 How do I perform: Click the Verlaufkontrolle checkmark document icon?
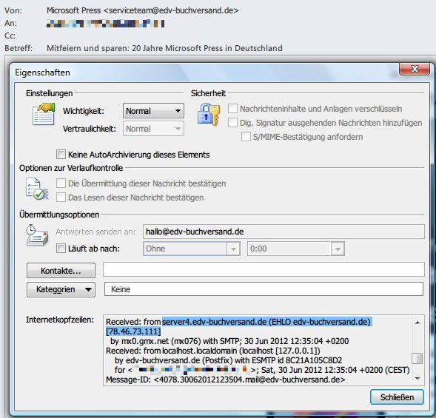(x=37, y=189)
